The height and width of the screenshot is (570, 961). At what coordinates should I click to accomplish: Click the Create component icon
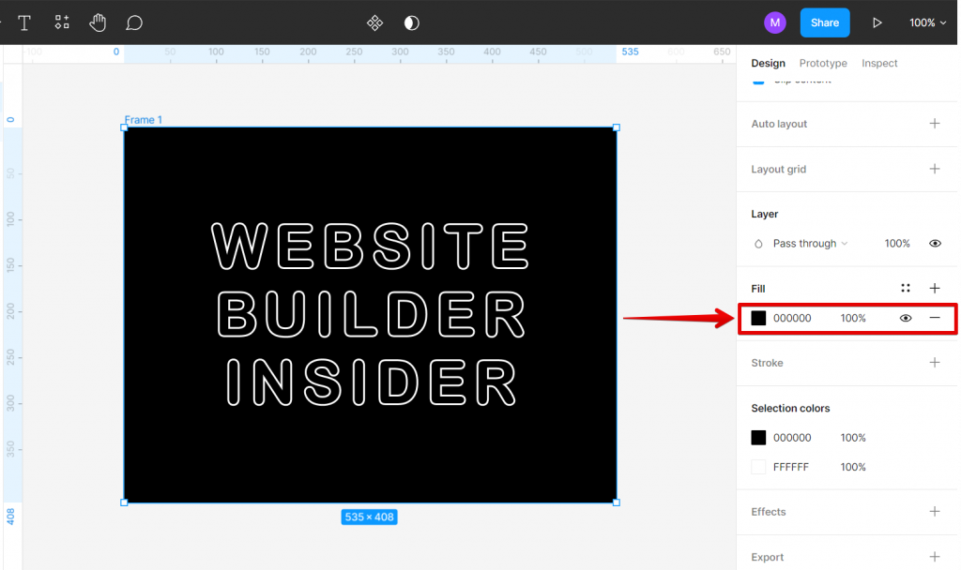point(375,22)
